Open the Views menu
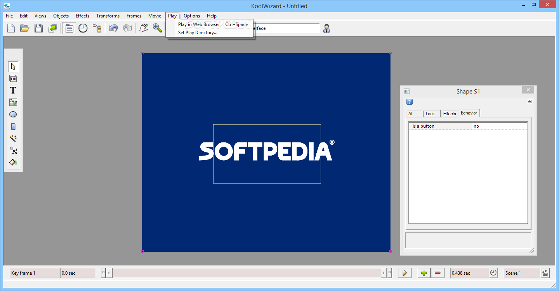This screenshot has height=291, width=559. (x=40, y=16)
